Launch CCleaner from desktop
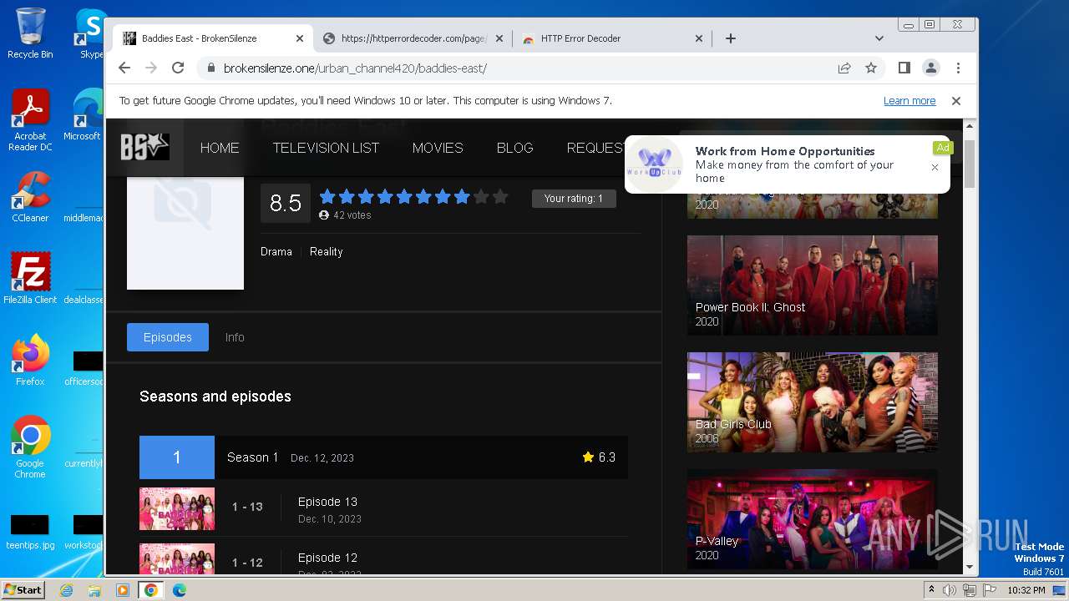The height and width of the screenshot is (601, 1069). pos(30,197)
